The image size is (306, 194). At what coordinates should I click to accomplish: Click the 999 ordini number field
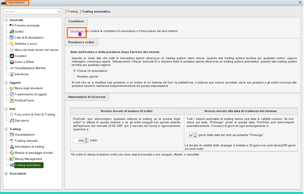[x=79, y=140]
